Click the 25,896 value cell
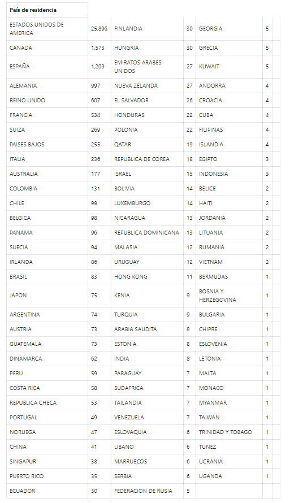 click(x=99, y=29)
